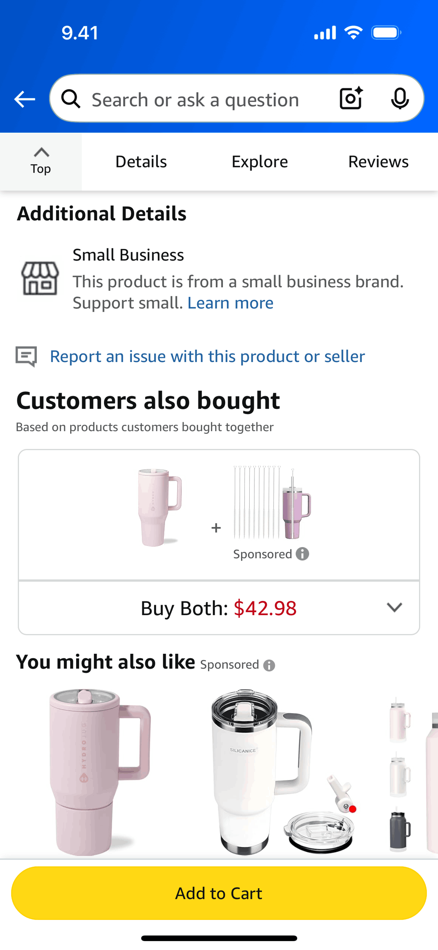438x950 pixels.
Task: Open the Explore tab
Action: [260, 162]
